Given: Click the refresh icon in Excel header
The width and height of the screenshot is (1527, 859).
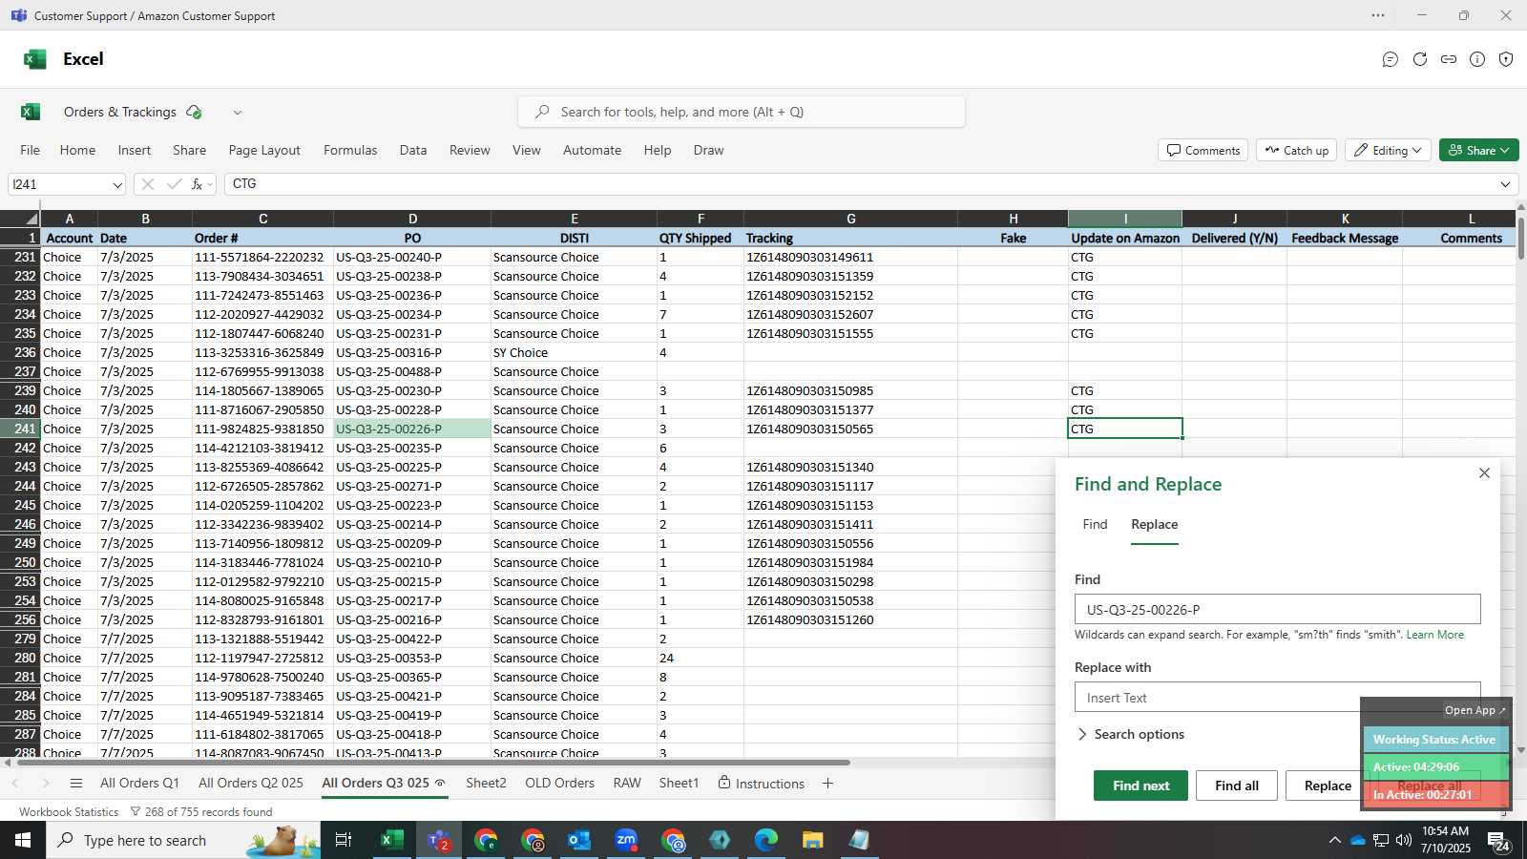Looking at the screenshot, I should (x=1420, y=59).
